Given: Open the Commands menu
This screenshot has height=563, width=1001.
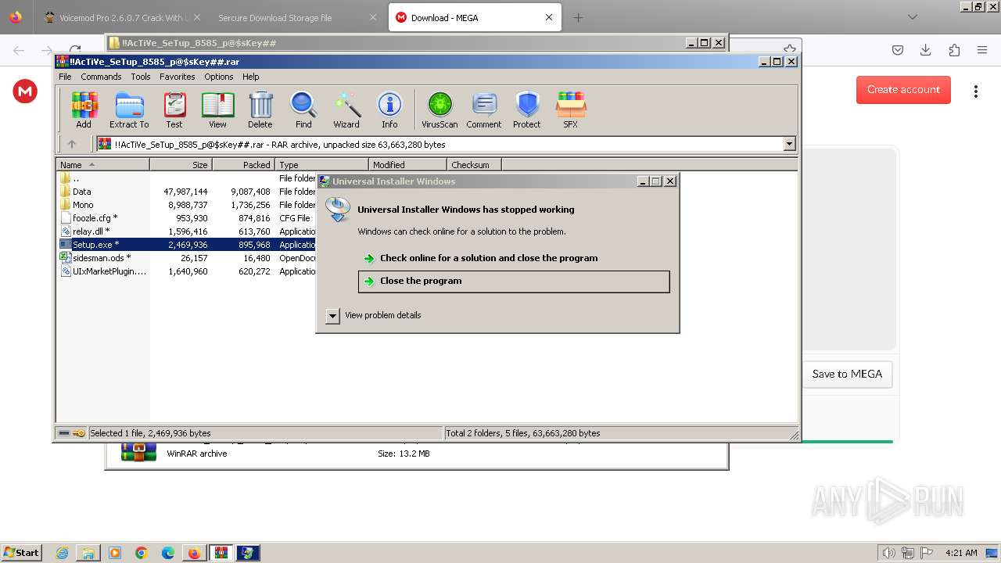Looking at the screenshot, I should click(101, 77).
